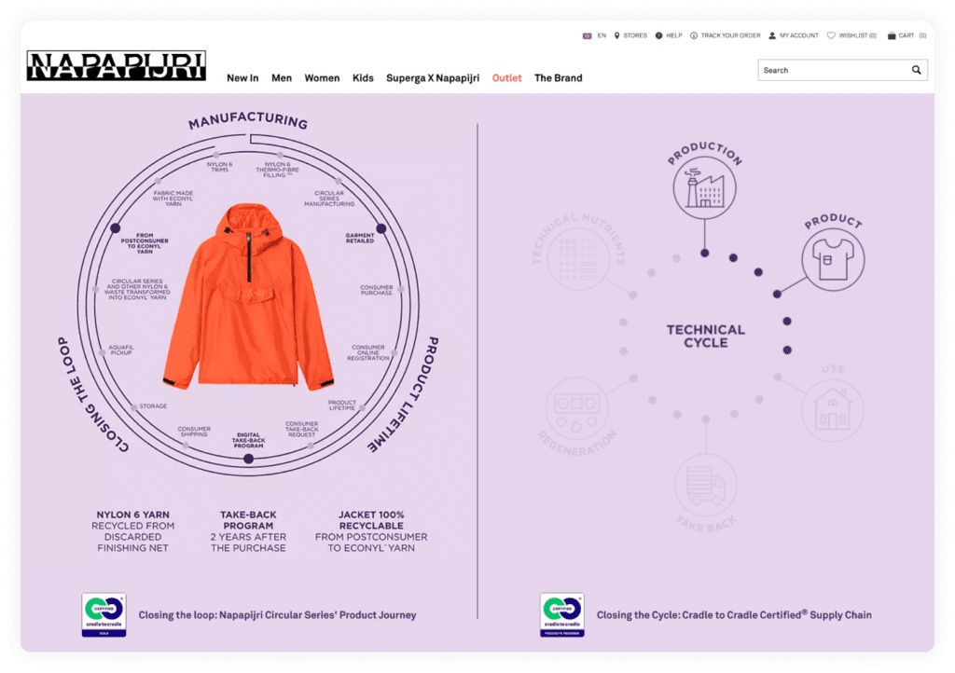Open Stores via the location pin icon
The height and width of the screenshot is (673, 955).
617,36
